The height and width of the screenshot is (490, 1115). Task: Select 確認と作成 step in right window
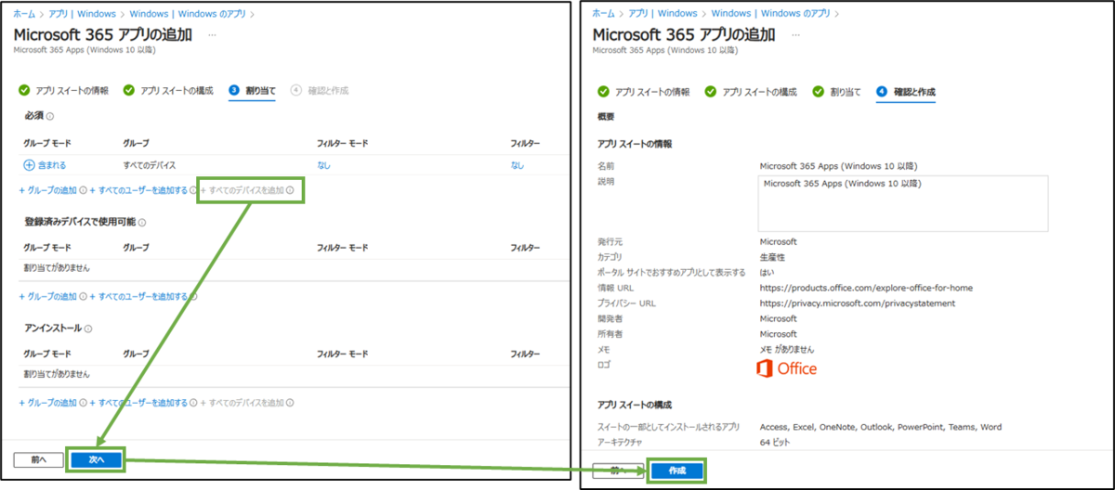coord(906,92)
